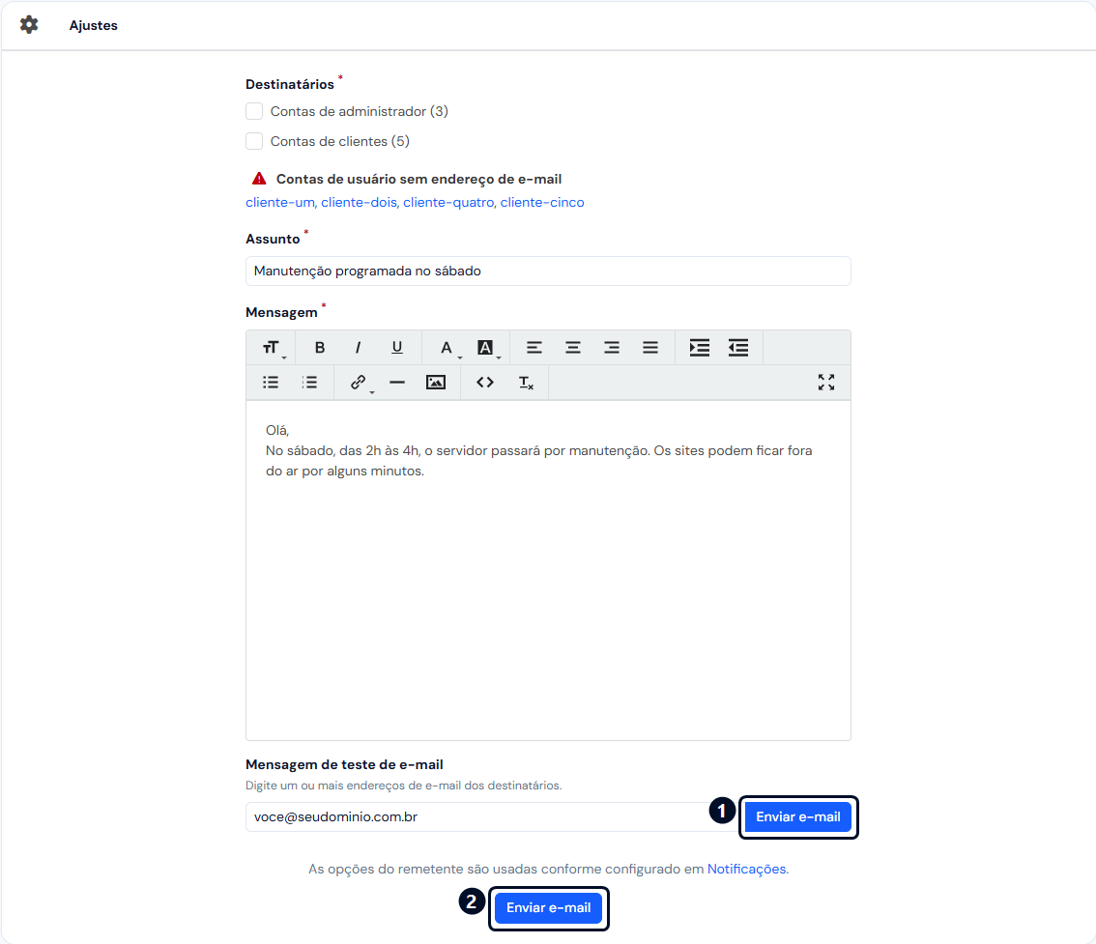Screen dimensions: 1096x944
Task: Click the 'Mensagem de teste de e-mail' heading
Action: (344, 764)
